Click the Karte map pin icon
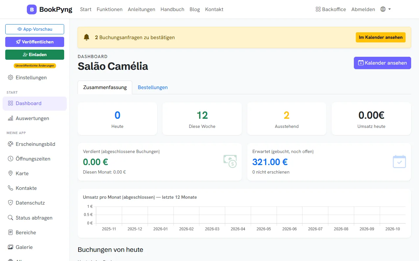 pos(10,174)
